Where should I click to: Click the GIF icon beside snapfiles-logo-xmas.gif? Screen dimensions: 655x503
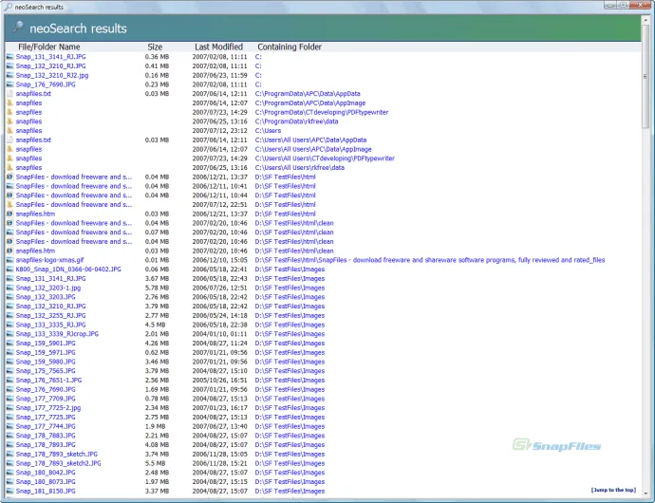point(9,260)
